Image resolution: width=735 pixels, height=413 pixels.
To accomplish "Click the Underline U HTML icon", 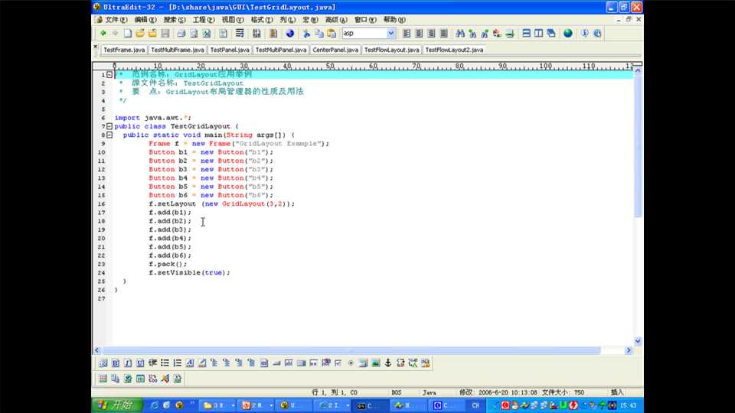I will (140, 363).
